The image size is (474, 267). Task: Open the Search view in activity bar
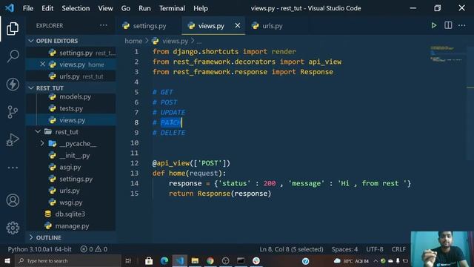tap(13, 56)
